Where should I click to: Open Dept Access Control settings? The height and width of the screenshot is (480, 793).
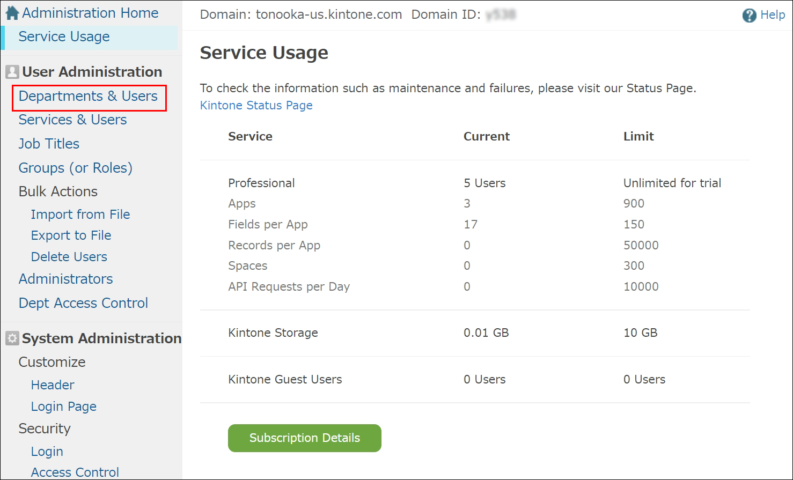click(x=83, y=302)
